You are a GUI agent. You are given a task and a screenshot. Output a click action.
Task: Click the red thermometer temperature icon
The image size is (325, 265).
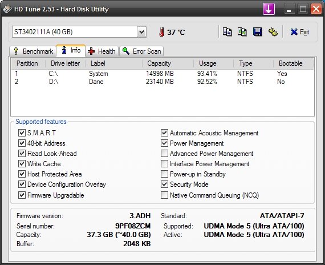point(162,32)
